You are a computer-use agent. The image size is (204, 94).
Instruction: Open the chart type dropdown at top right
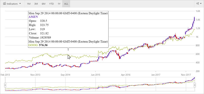tap(199, 4)
